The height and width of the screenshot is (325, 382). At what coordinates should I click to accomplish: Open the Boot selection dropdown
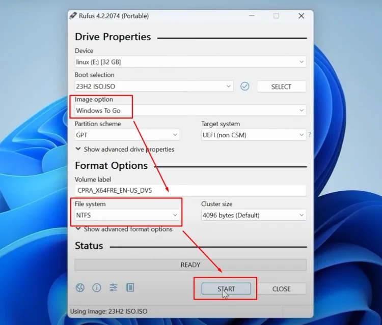pyautogui.click(x=153, y=86)
